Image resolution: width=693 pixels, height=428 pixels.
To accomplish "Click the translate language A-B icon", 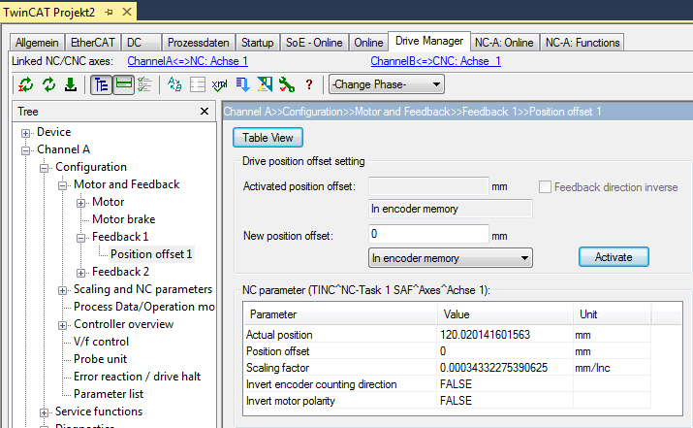I will 174,84.
